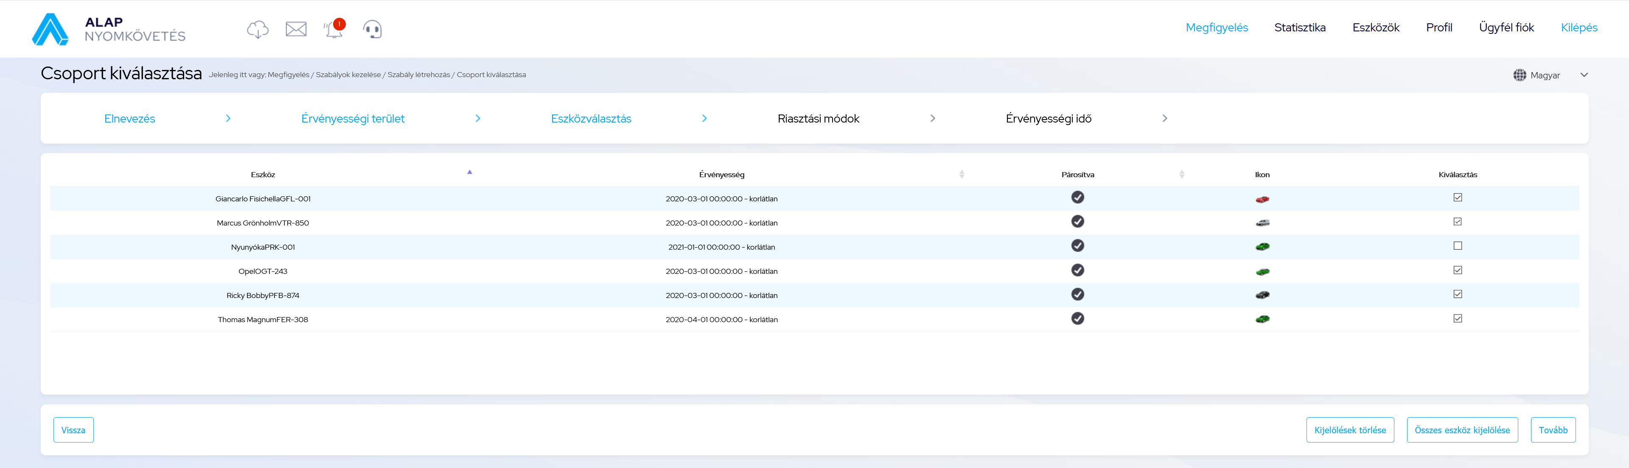Click Összes eszköz kijelölése button
Viewport: 1629px width, 468px height.
[x=1461, y=430]
